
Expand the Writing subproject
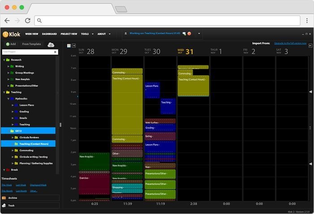tap(9, 66)
